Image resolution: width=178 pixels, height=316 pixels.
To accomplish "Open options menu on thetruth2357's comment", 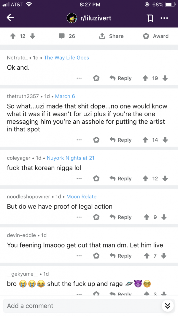I will tap(79, 140).
